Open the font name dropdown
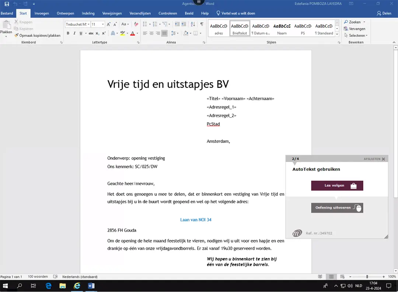This screenshot has width=398, height=292. click(88, 24)
